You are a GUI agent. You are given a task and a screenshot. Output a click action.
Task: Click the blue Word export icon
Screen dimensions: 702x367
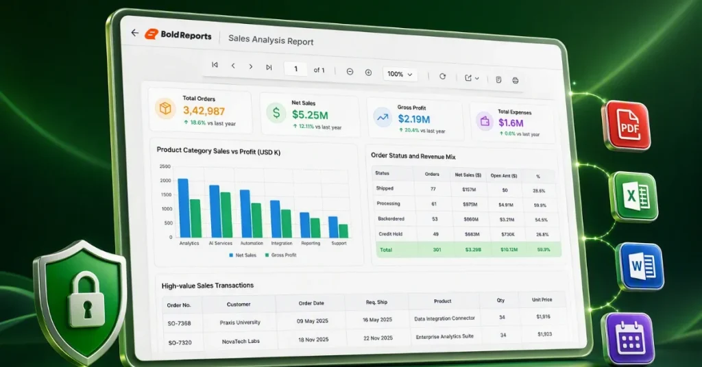[x=642, y=266]
